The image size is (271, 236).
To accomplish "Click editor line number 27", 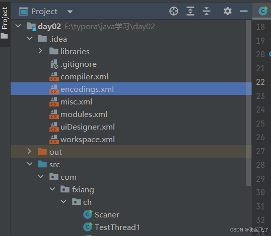I will click(260, 151).
